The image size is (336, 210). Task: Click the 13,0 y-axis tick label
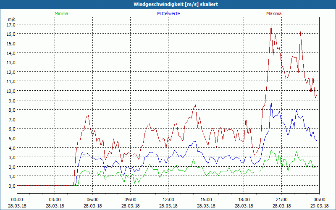click(x=11, y=62)
